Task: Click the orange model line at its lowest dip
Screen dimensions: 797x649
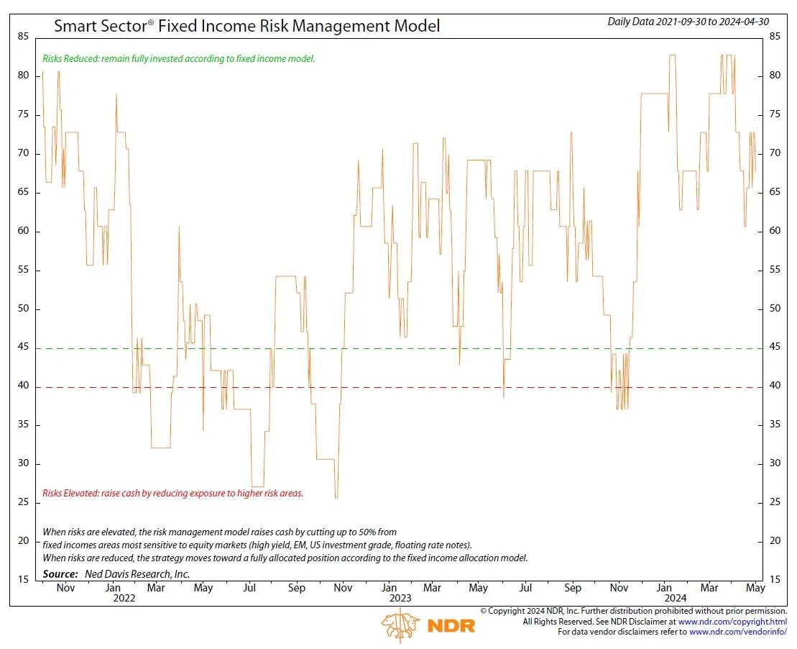Action: (x=336, y=496)
